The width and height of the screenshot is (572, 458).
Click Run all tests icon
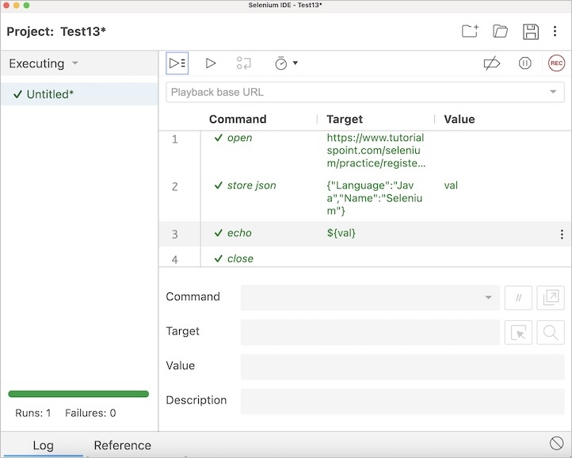[x=177, y=63]
